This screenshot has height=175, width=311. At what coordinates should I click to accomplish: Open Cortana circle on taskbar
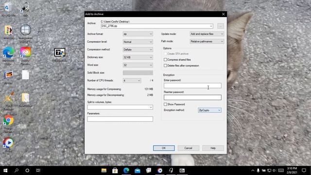(27, 171)
